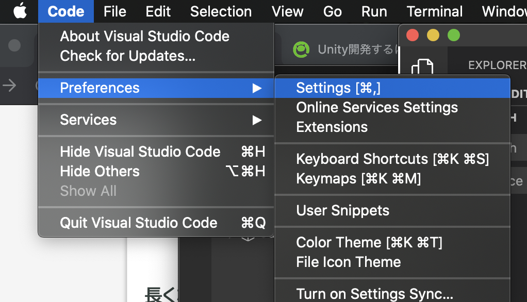Expand the Services submenu arrow
The height and width of the screenshot is (302, 527).
257,120
